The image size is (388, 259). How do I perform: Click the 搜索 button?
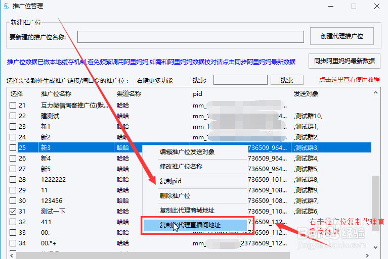coord(287,80)
